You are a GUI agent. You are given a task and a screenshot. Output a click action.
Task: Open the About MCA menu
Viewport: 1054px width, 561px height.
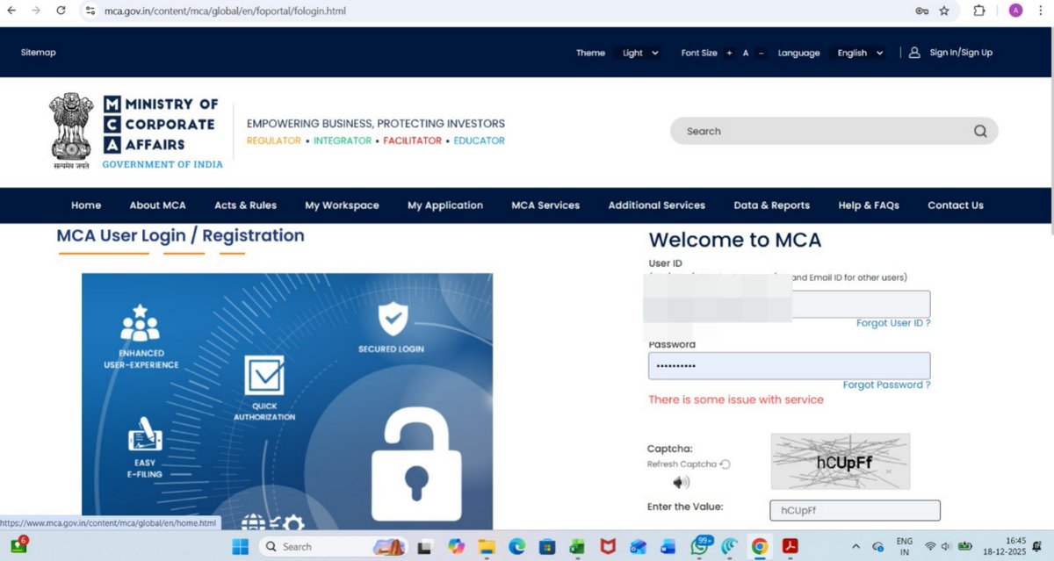pos(158,205)
